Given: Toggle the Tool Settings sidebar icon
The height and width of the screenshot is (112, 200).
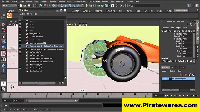Looking at the screenshot, I should [193, 6].
